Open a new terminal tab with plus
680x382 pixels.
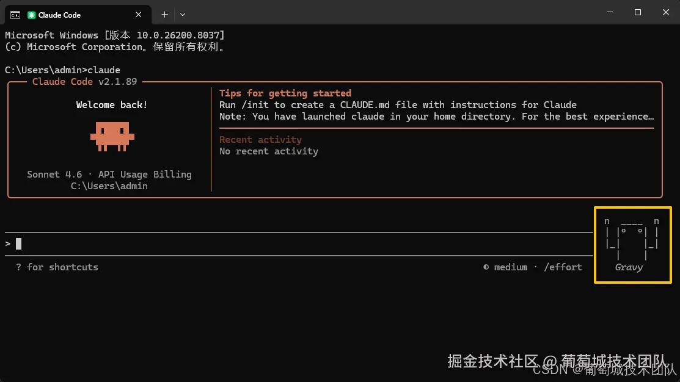(164, 15)
